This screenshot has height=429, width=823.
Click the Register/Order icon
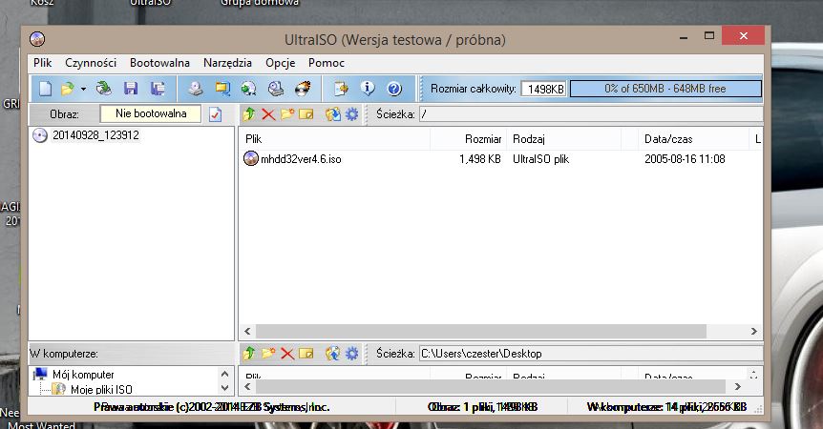341,89
